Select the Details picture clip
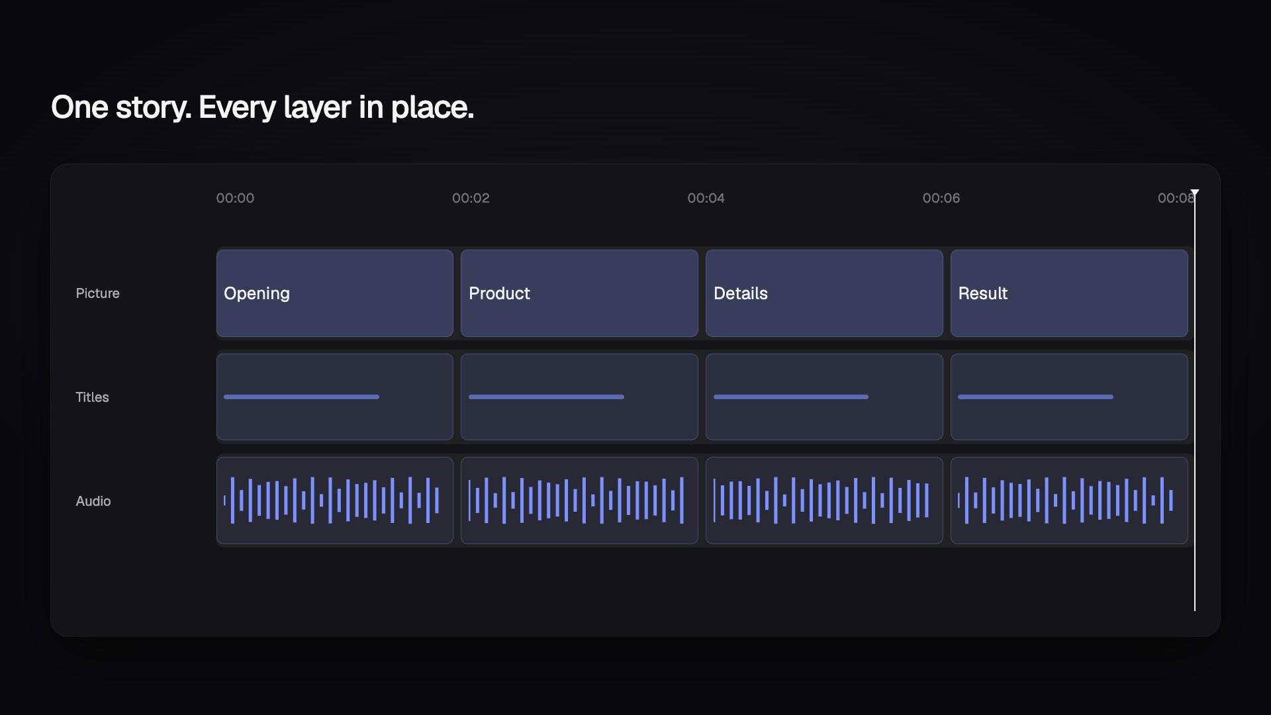This screenshot has height=715, width=1271. 824,293
